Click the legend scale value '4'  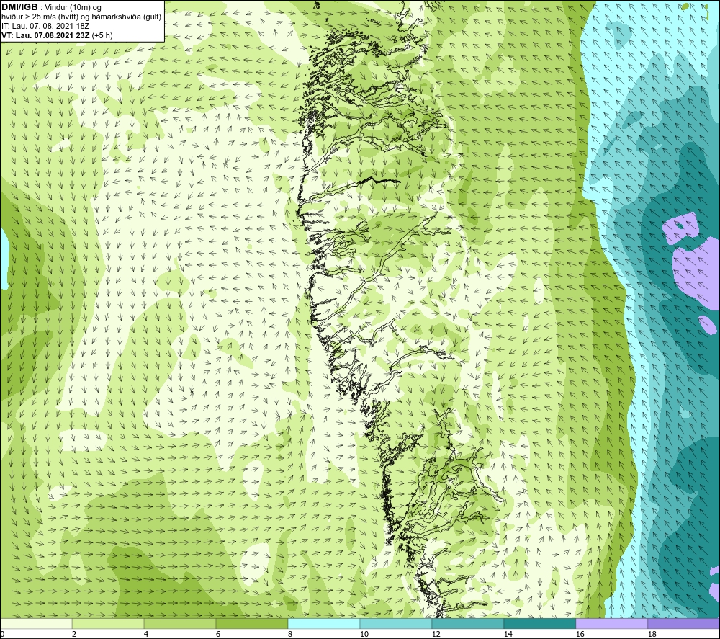[146, 634]
